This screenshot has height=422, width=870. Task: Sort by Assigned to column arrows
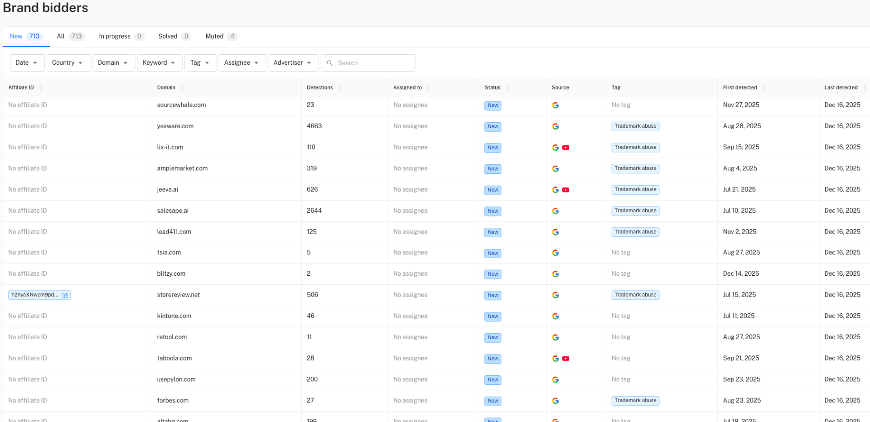pyautogui.click(x=429, y=88)
